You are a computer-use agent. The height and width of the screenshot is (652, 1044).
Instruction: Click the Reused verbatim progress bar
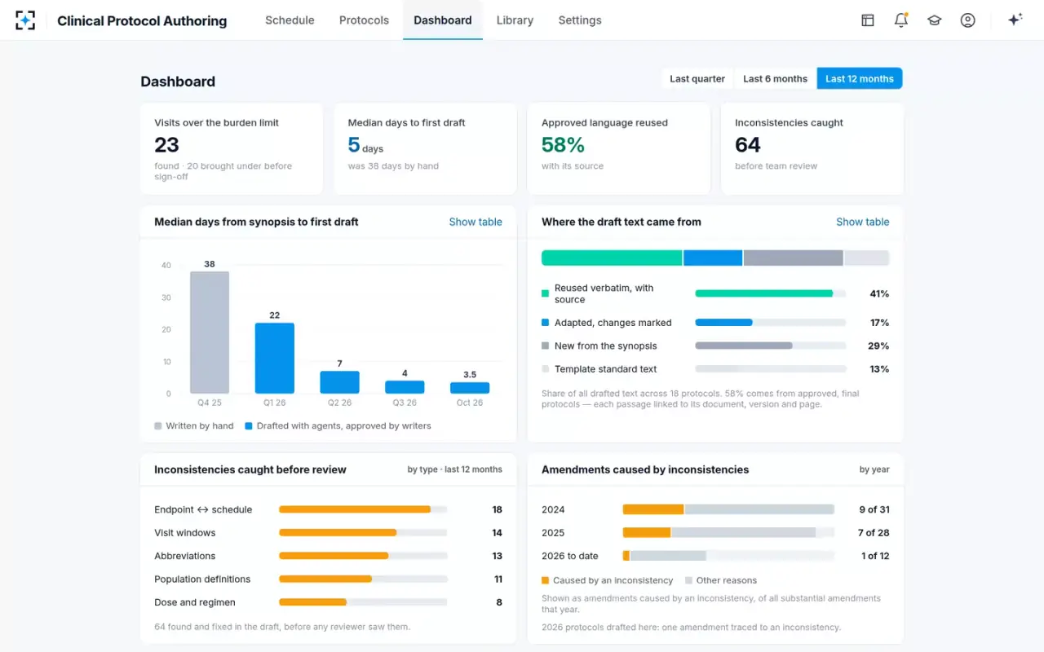point(770,293)
